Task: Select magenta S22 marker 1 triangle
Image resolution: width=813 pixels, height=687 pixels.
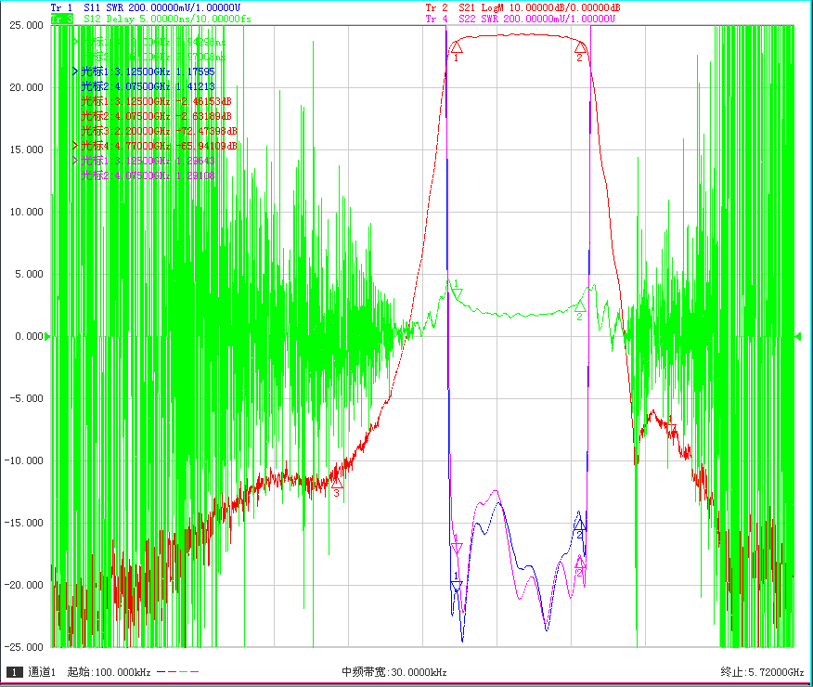Action: [x=457, y=548]
